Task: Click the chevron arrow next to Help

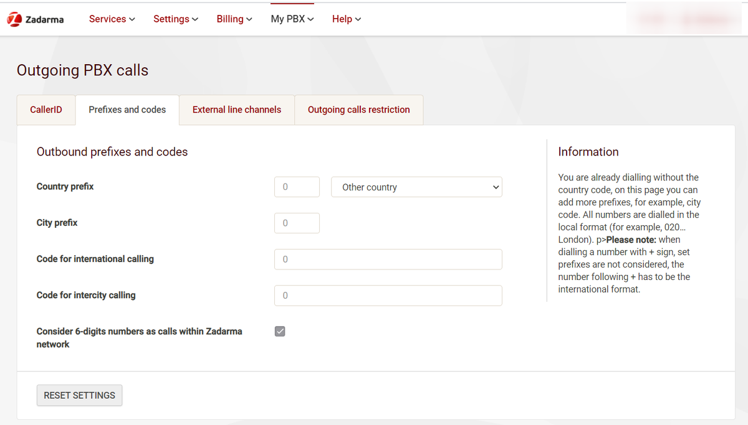Action: coord(358,20)
